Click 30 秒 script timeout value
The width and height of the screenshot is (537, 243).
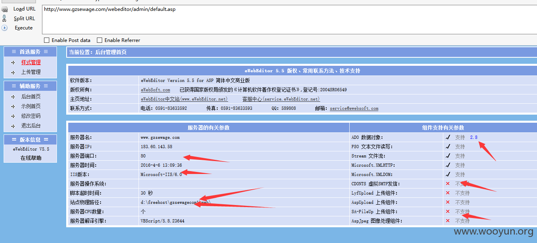coord(147,193)
